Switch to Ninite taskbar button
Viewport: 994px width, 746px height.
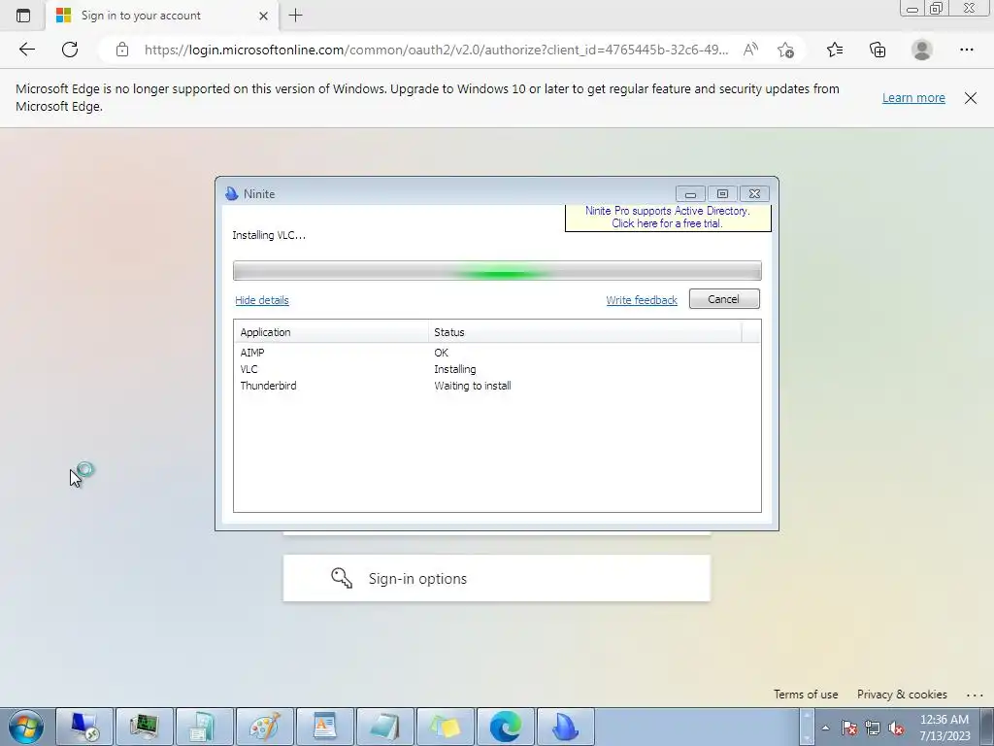click(566, 727)
